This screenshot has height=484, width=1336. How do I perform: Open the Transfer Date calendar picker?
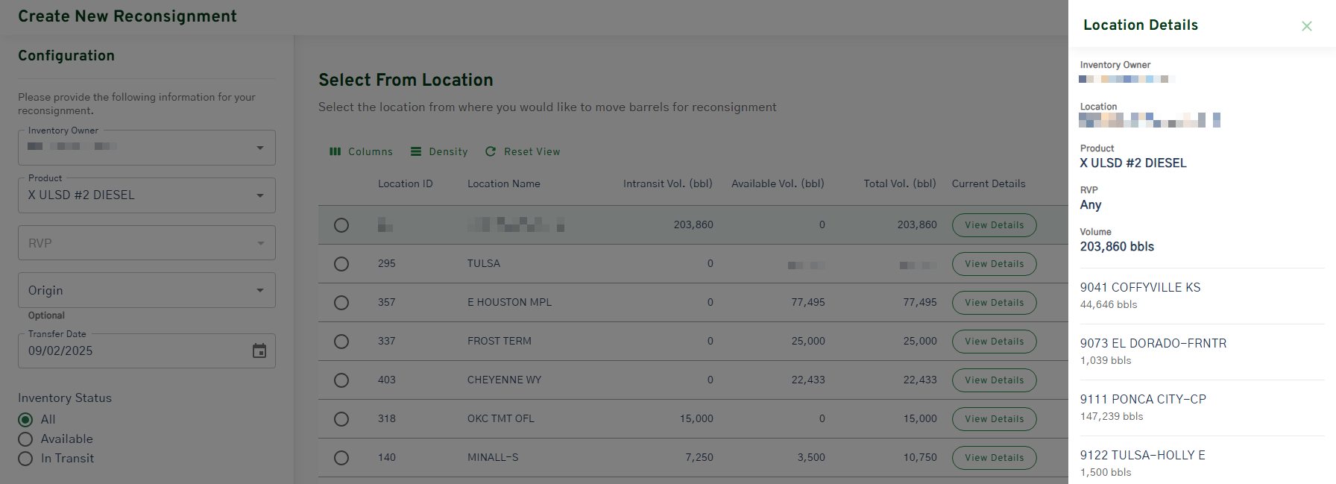click(x=259, y=351)
